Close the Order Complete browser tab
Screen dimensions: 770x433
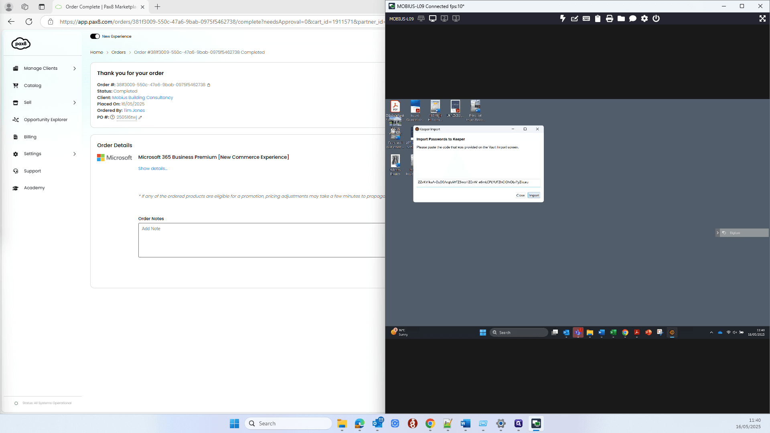click(142, 7)
